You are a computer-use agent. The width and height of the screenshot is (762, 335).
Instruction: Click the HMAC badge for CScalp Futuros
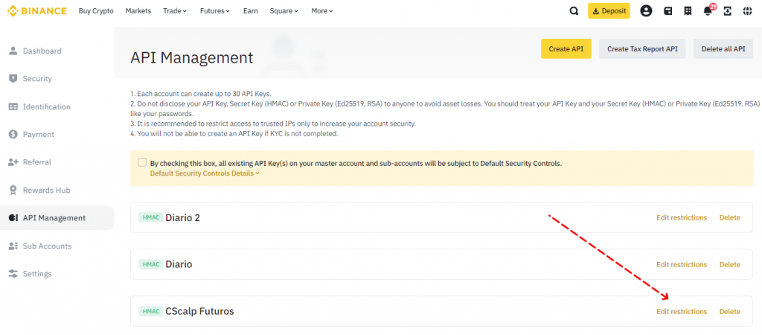click(150, 311)
